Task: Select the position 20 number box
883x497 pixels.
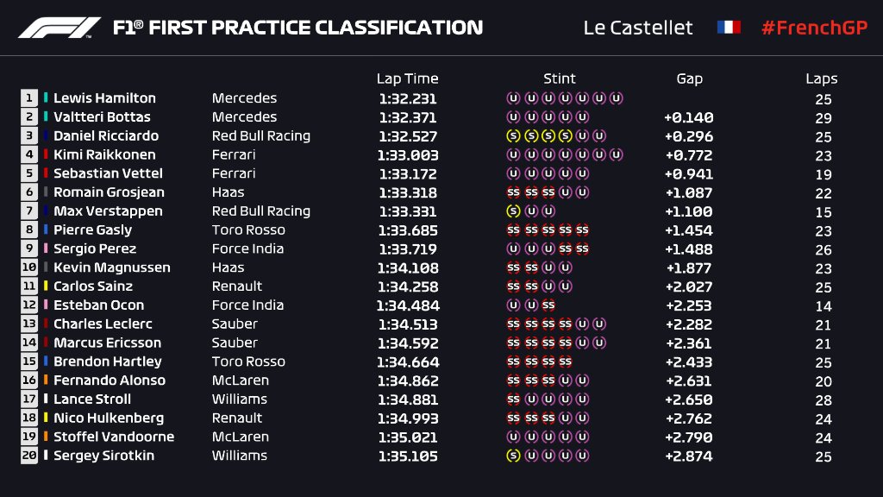Action: pyautogui.click(x=29, y=456)
